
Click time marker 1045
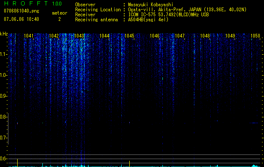(x=129, y=35)
